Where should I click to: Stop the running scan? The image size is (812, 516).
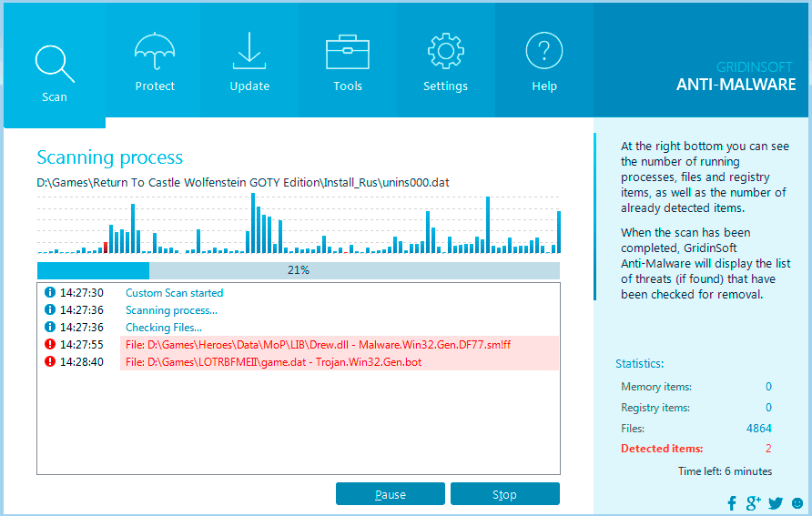coord(505,494)
